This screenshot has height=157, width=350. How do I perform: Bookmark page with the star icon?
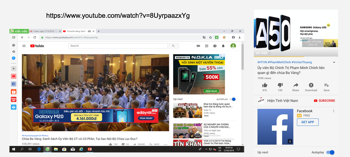click(210, 37)
